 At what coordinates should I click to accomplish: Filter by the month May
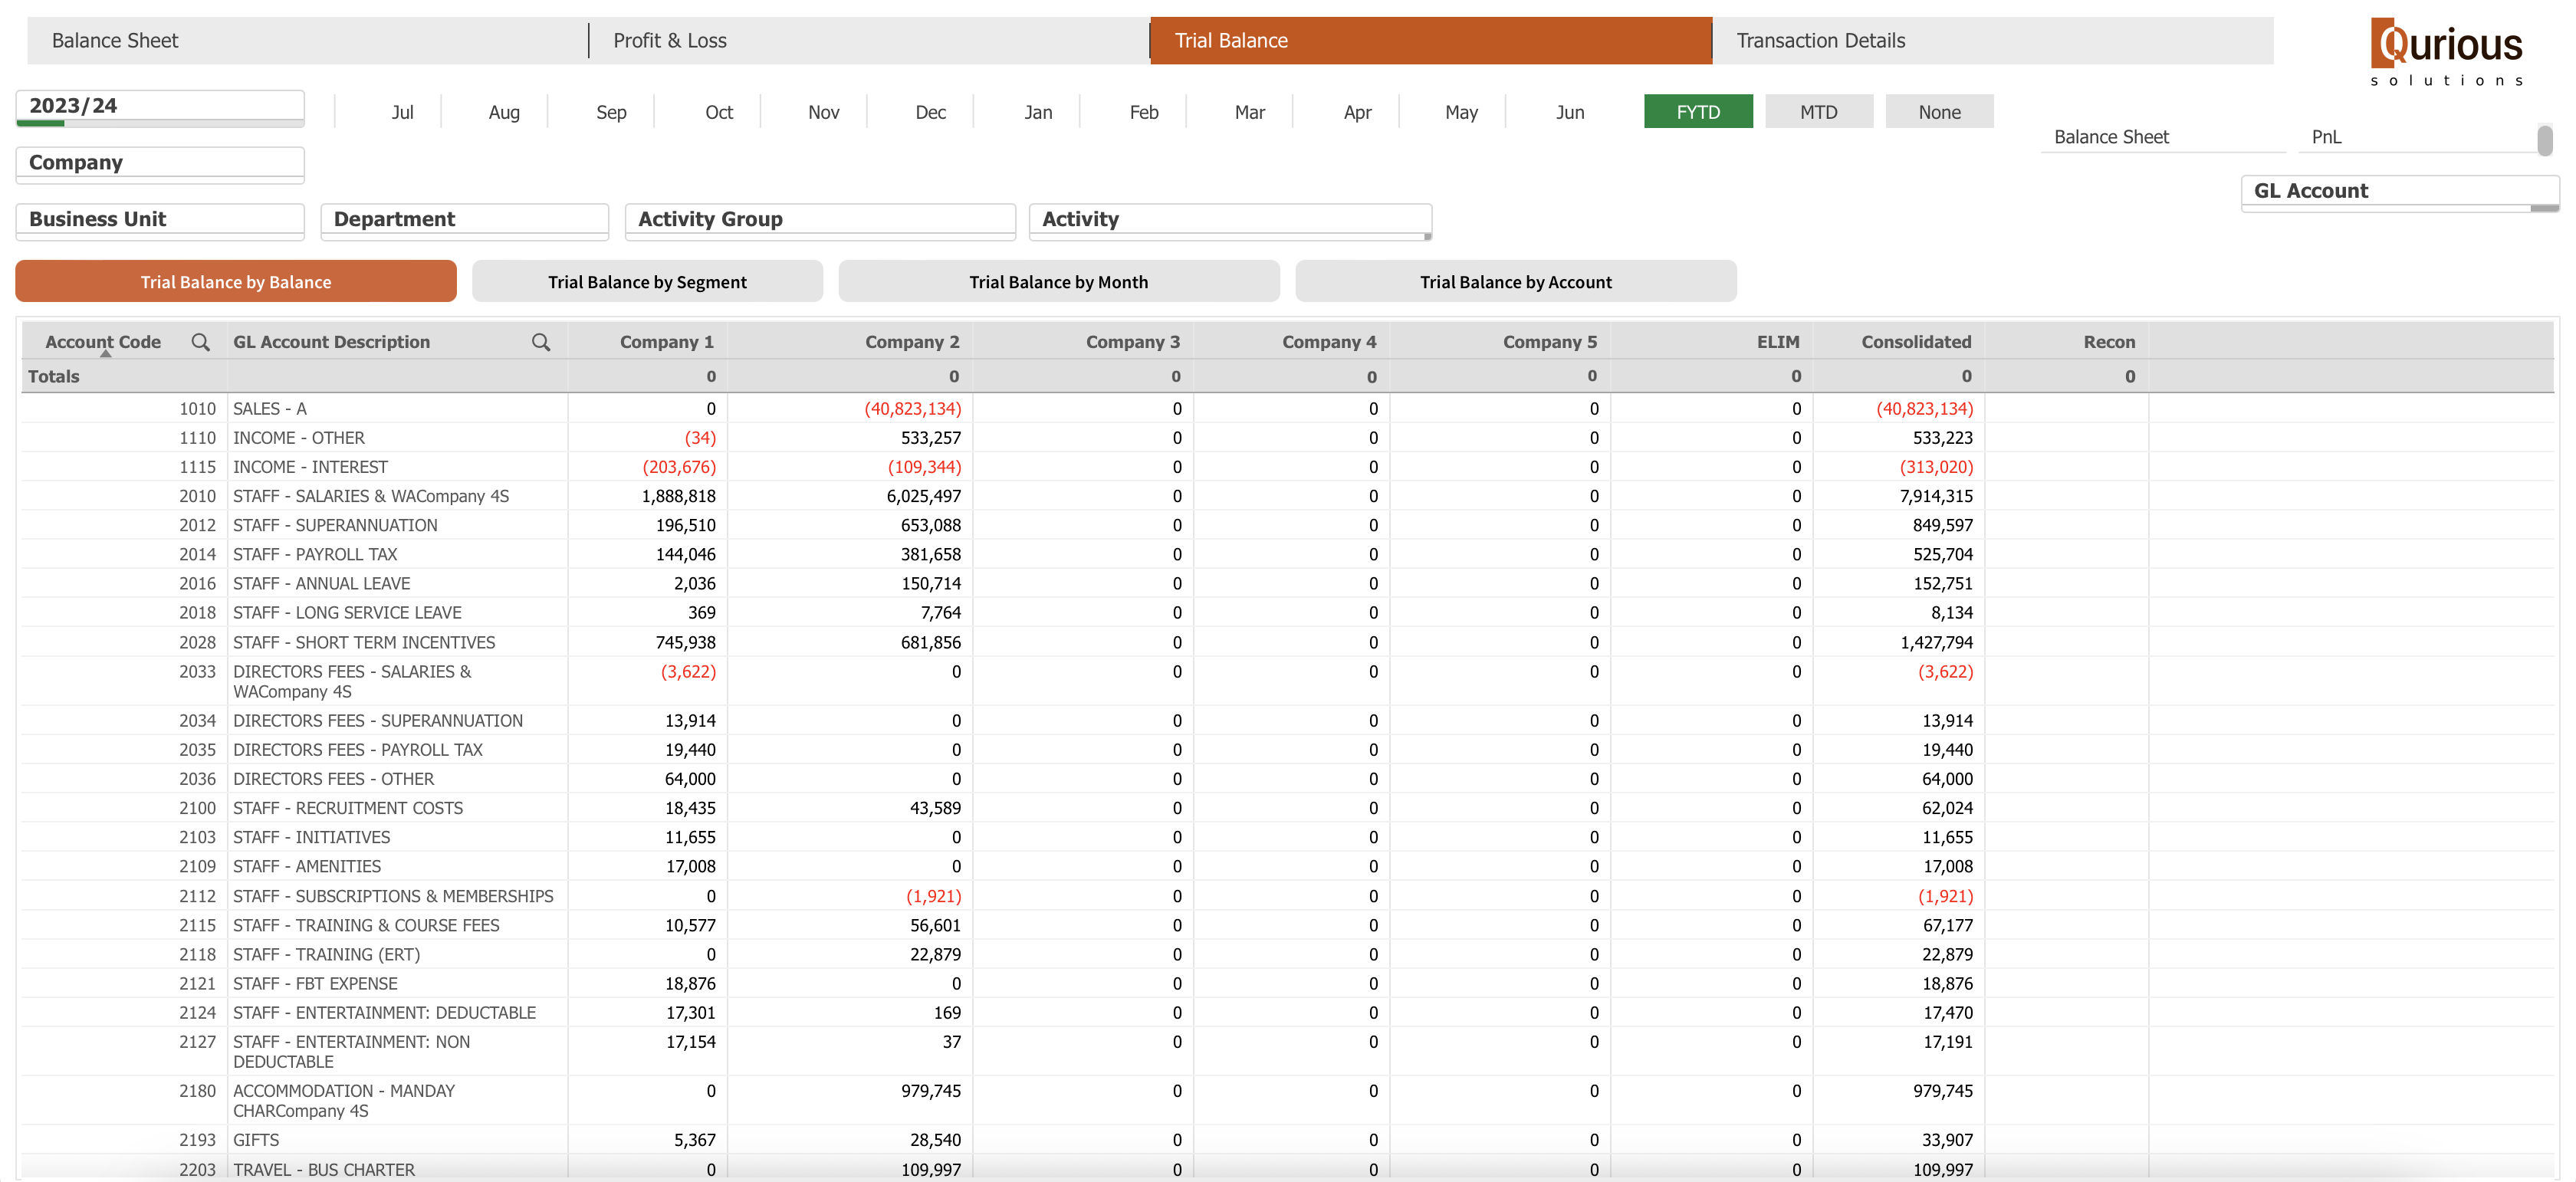(x=1461, y=112)
